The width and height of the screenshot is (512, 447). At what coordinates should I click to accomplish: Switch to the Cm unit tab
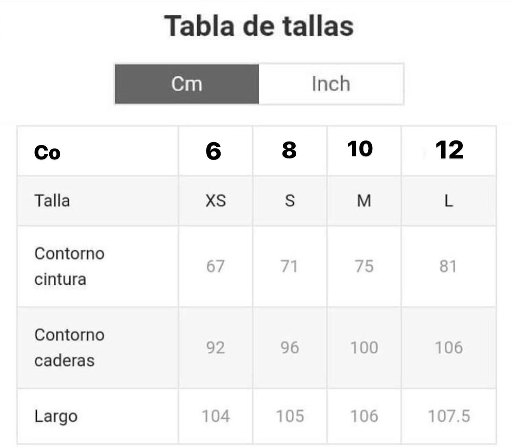[x=187, y=84]
